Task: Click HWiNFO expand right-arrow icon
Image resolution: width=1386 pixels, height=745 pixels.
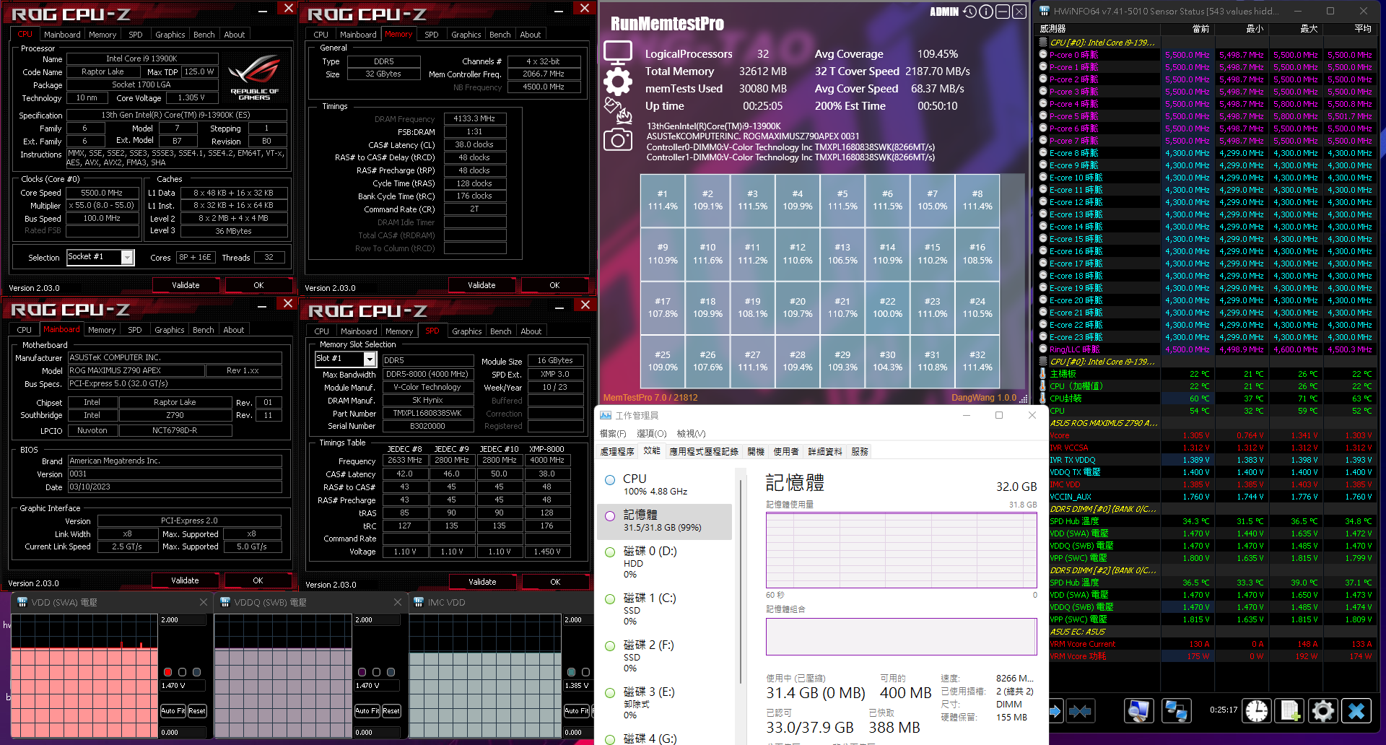Action: pyautogui.click(x=1055, y=711)
